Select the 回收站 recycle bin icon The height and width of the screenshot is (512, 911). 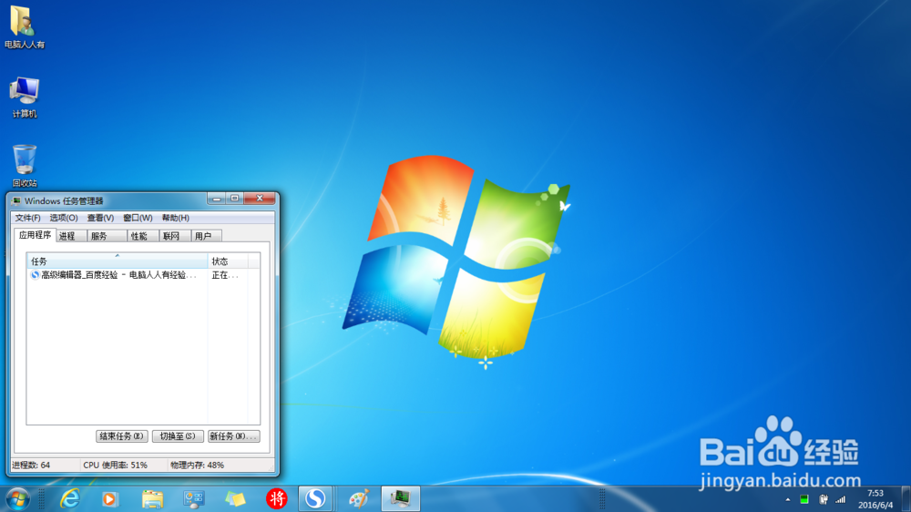tap(24, 166)
